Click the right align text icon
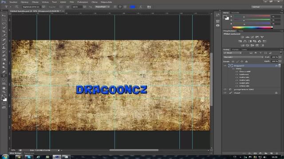The image size is (284, 159). [125, 7]
